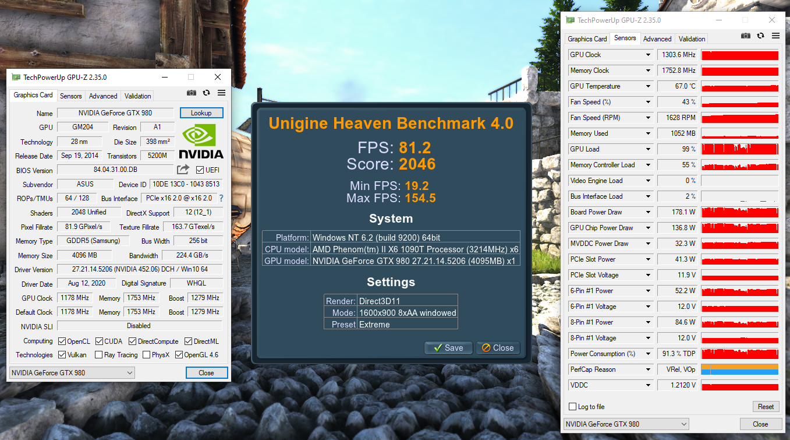
Task: Select the active Graphics Card tab beside the Name field
Action: tap(33, 95)
